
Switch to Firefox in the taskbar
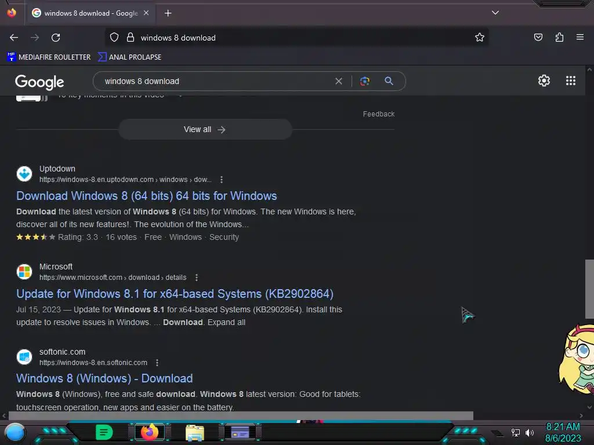point(150,432)
